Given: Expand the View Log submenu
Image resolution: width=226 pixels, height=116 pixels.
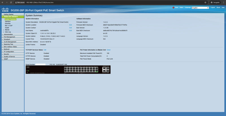Looking at the screenshot, I should point(3,32).
